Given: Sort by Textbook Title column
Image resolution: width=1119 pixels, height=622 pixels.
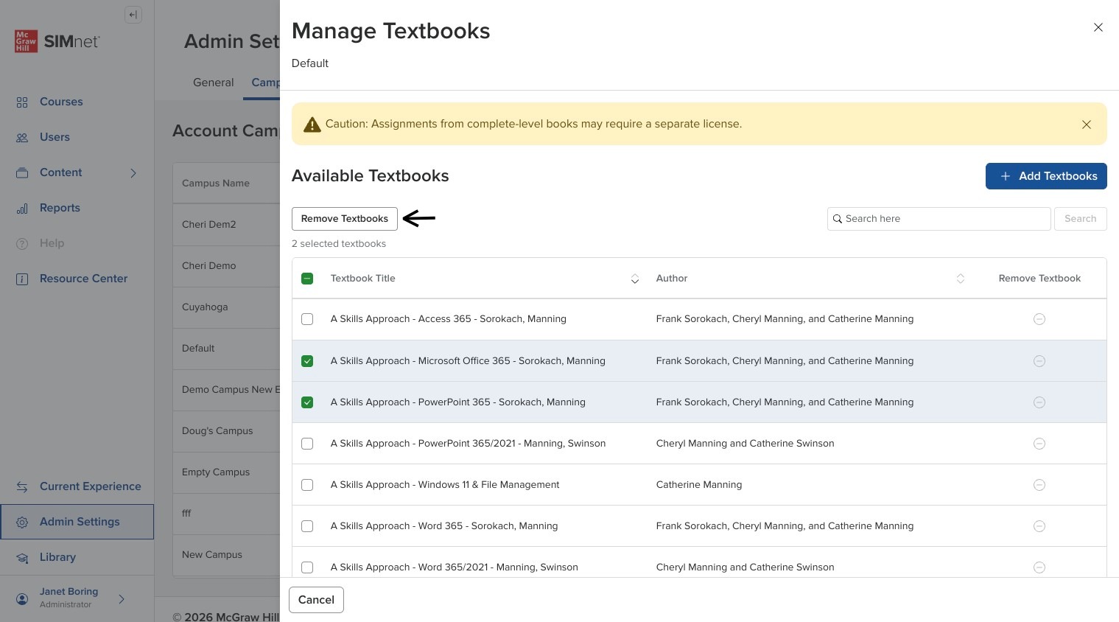Looking at the screenshot, I should coord(635,279).
